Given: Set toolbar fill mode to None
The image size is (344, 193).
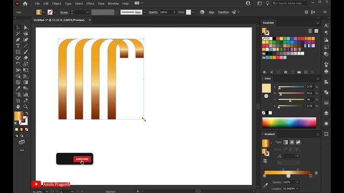Looking at the screenshot, I should pos(26,130).
